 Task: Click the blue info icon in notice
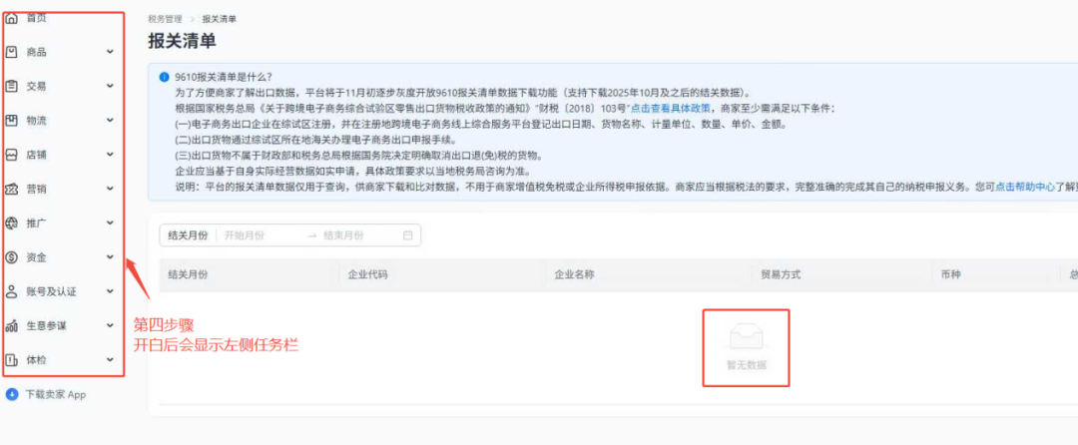pos(164,77)
